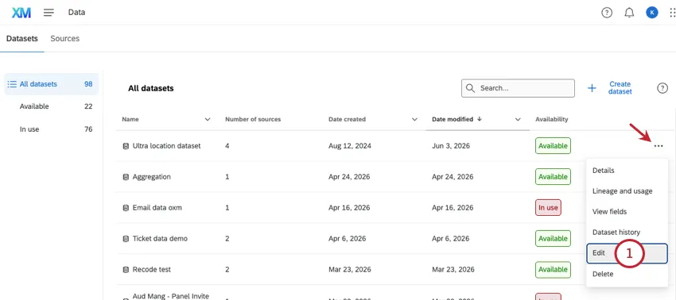
Task: Click the list icon beside All datasets
Action: [12, 84]
